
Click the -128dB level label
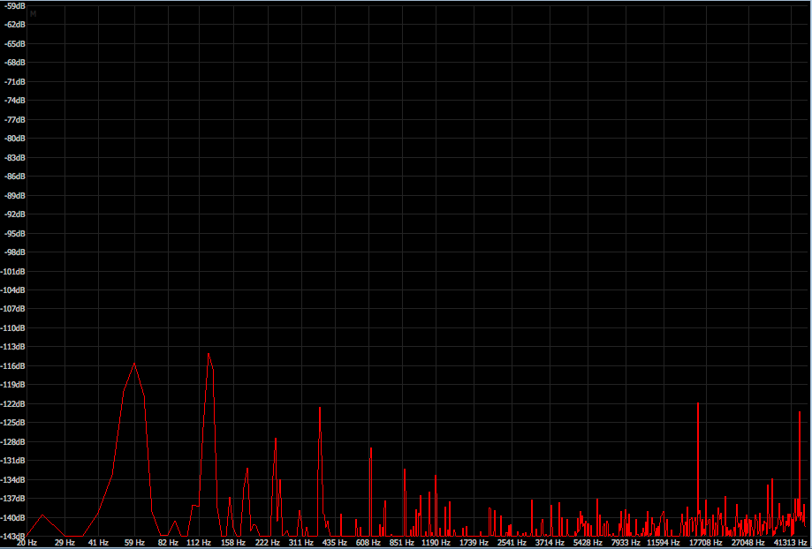click(13, 442)
